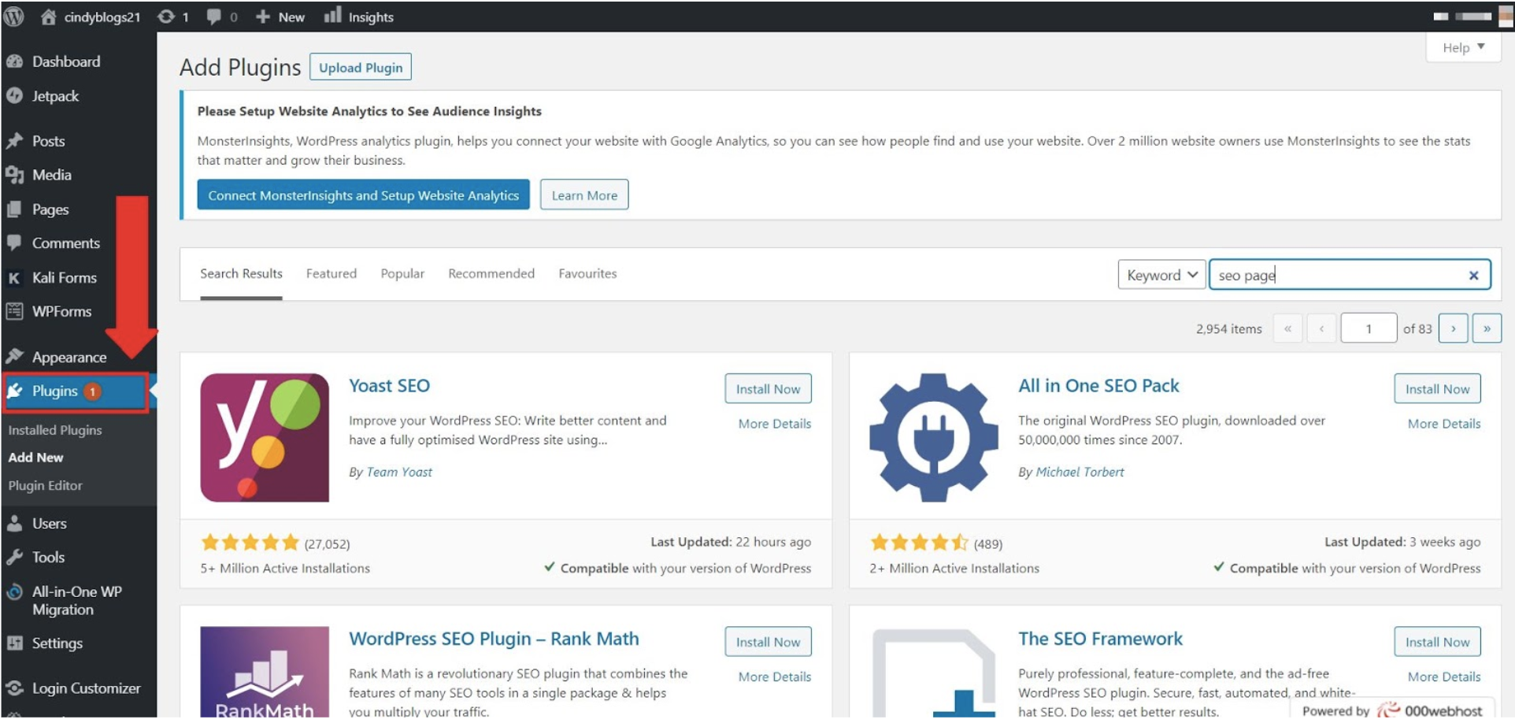Install All in One SEO Pack
The height and width of the screenshot is (723, 1515).
(x=1437, y=389)
